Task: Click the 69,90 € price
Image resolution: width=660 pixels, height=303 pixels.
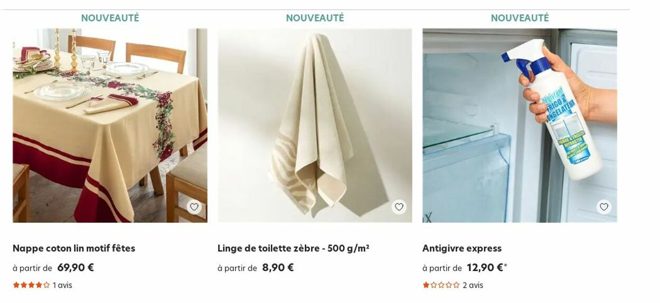Action: pyautogui.click(x=76, y=268)
